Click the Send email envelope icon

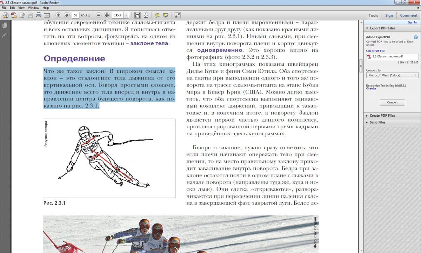[47, 15]
